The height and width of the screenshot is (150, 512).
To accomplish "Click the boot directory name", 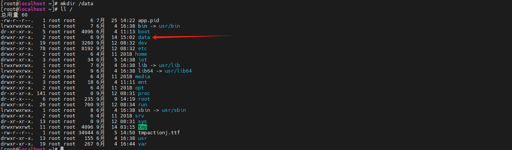I will click(x=144, y=32).
